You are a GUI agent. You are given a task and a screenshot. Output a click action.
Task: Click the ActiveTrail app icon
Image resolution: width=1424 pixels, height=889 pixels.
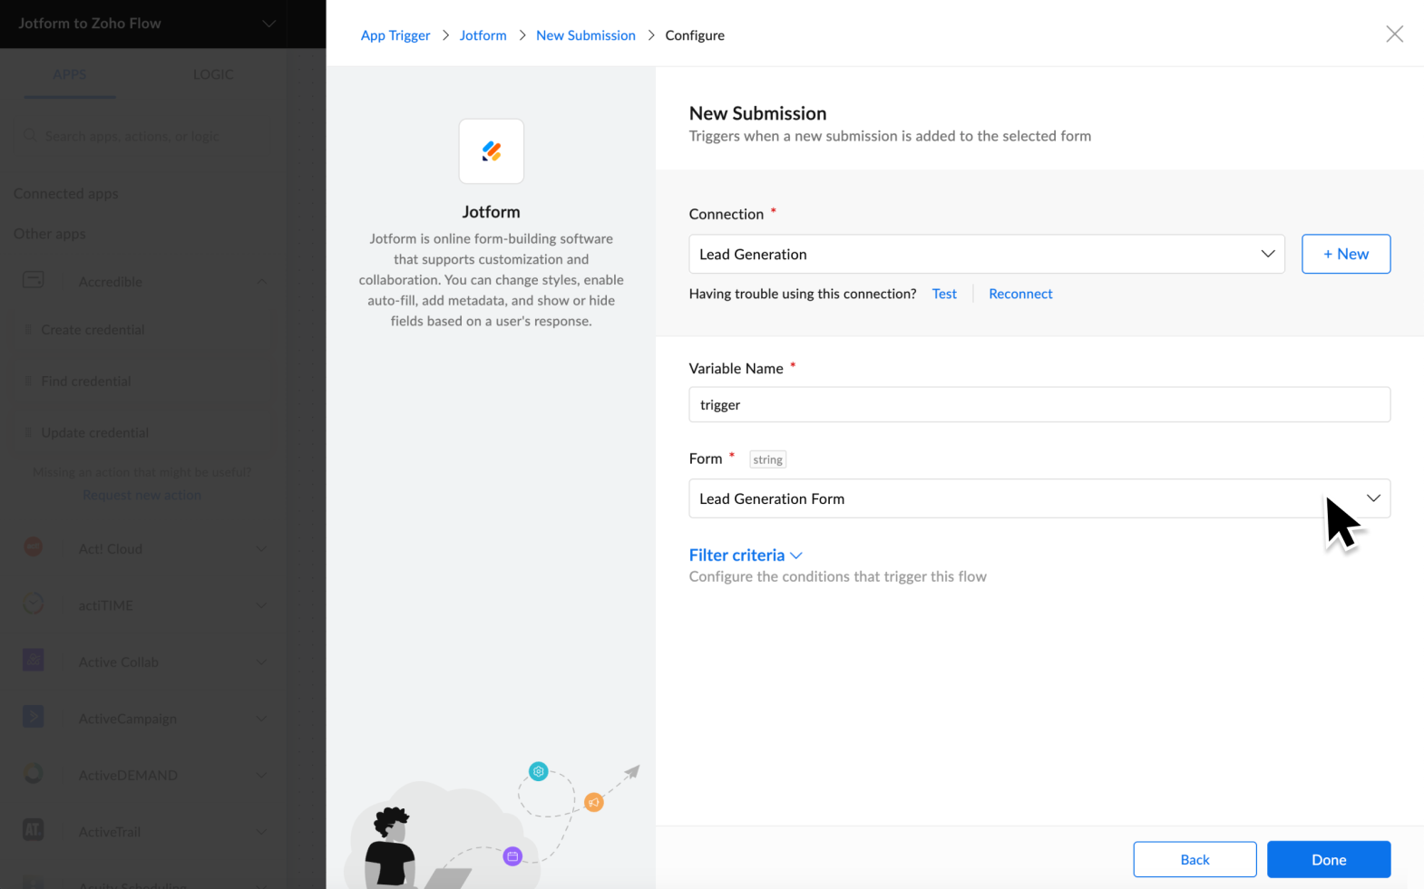pos(34,830)
